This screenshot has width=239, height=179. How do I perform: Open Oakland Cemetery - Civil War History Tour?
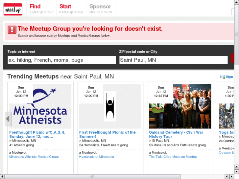point(176,134)
